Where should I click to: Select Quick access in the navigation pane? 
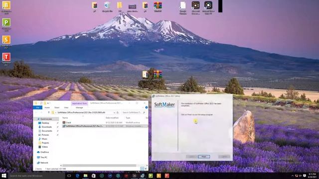pyautogui.click(x=46, y=119)
